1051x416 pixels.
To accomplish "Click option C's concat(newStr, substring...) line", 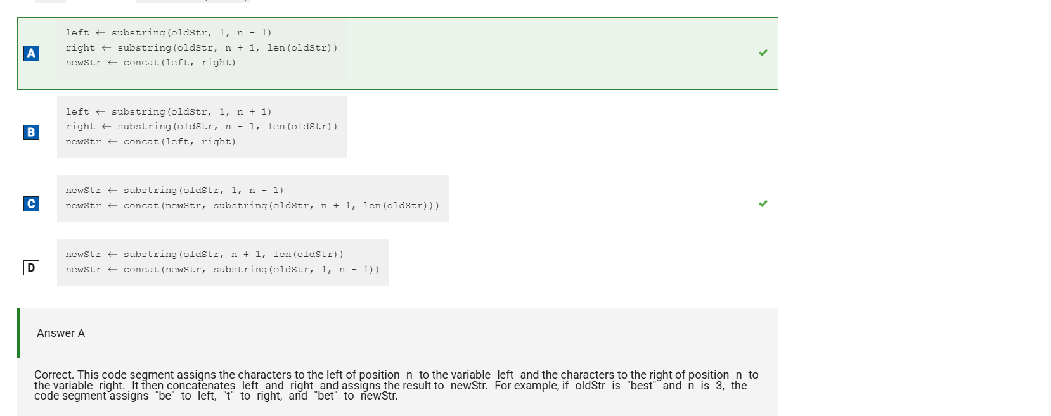I will 252,206.
